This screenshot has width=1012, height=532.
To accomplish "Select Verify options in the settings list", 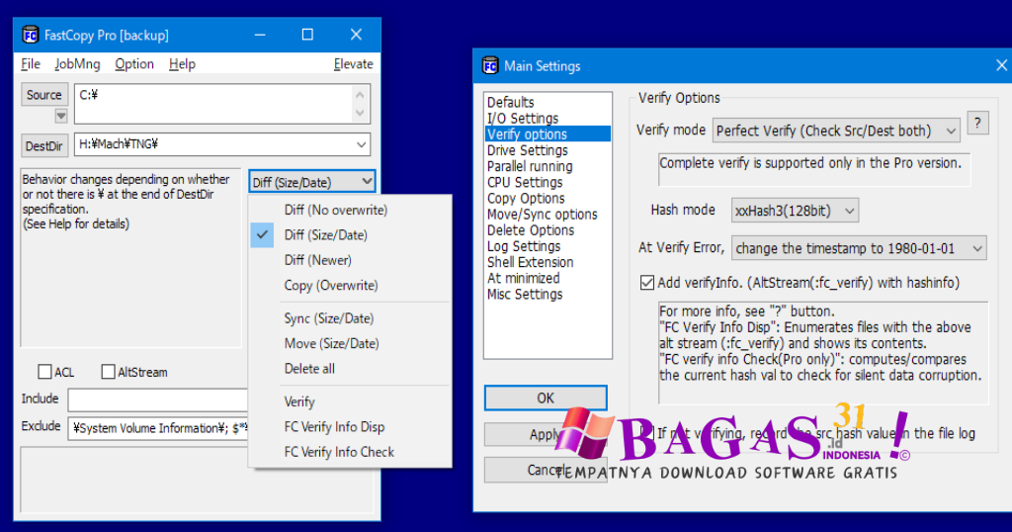I will click(x=548, y=134).
